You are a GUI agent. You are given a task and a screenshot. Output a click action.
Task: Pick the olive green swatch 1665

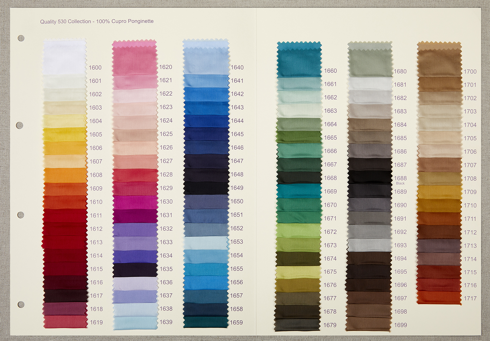(x=299, y=137)
